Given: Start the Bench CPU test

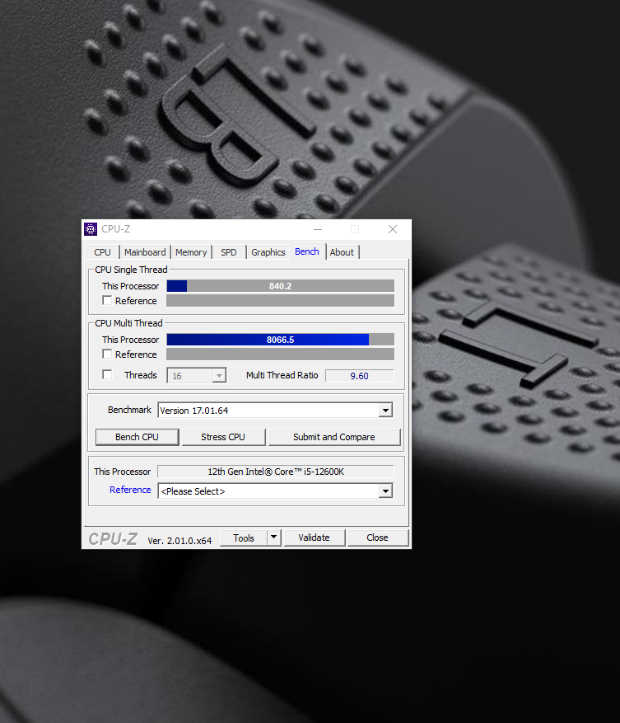Looking at the screenshot, I should tap(138, 437).
